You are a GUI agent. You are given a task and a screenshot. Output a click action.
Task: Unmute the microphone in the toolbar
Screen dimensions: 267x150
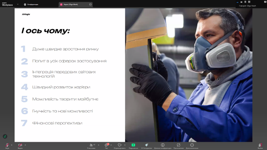[7, 145]
